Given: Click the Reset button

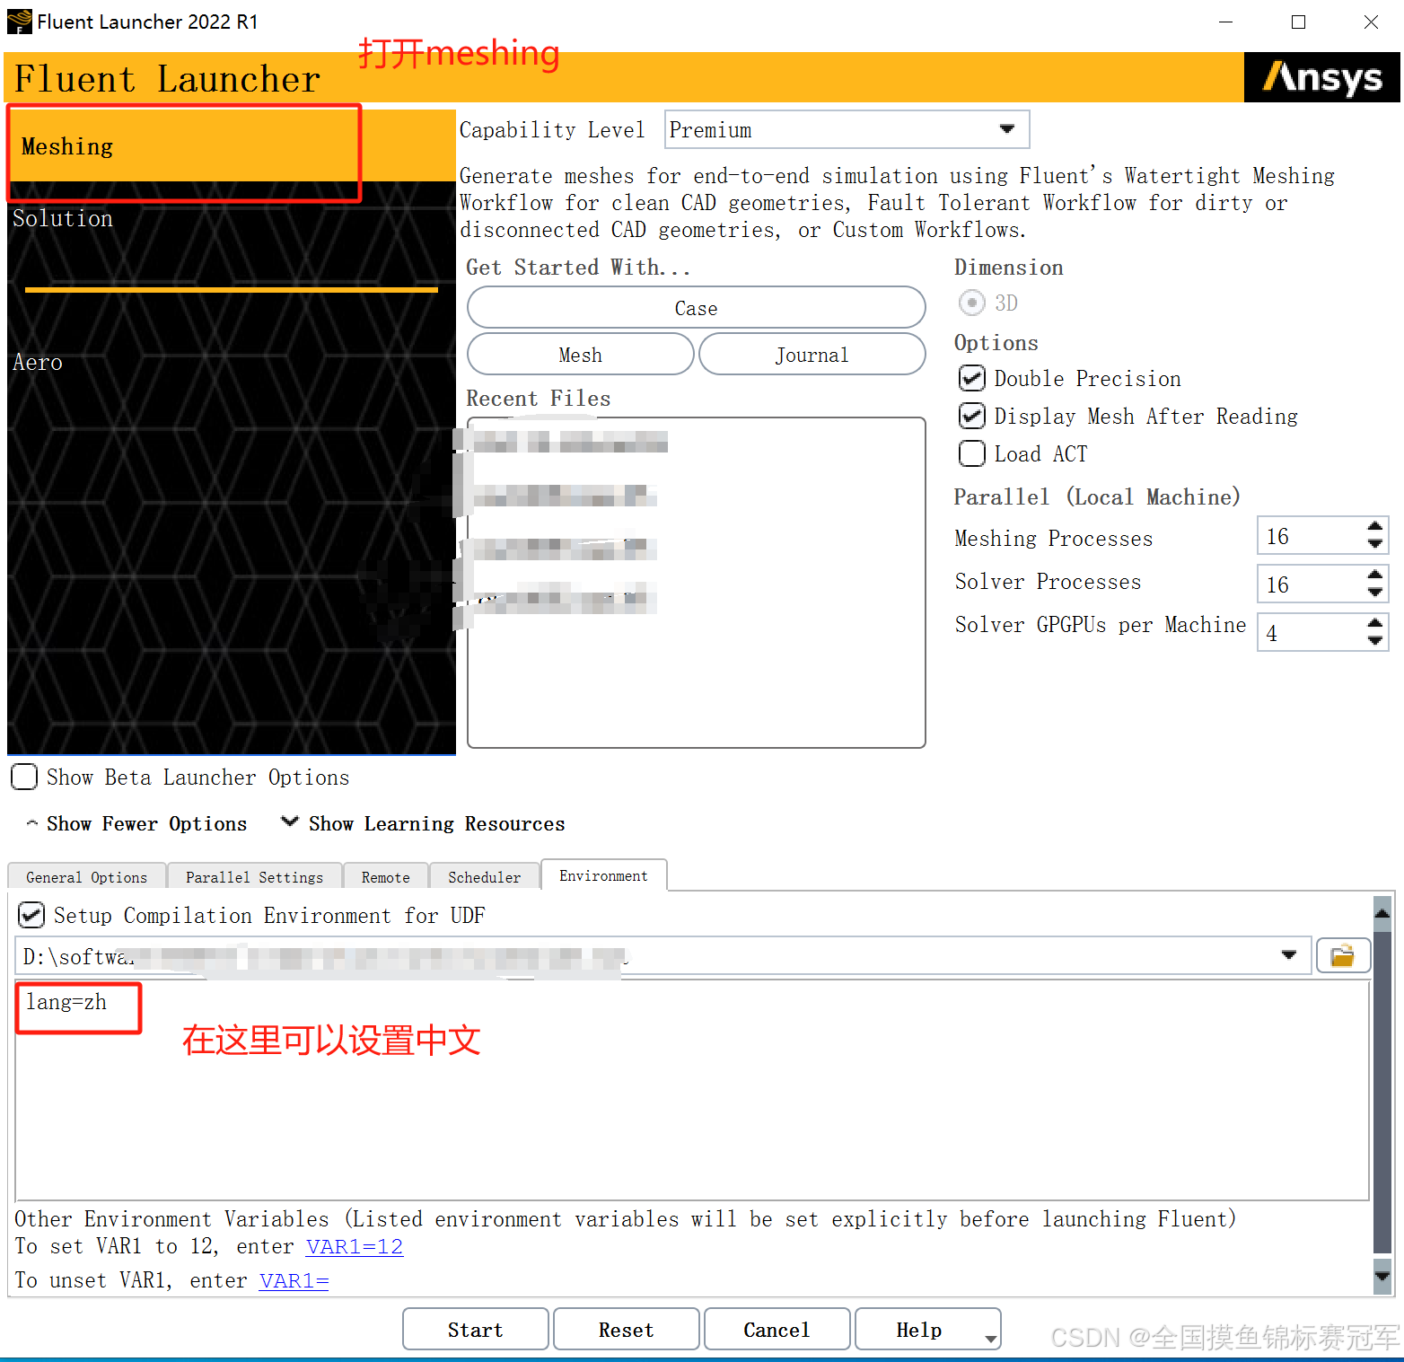Looking at the screenshot, I should (627, 1330).
